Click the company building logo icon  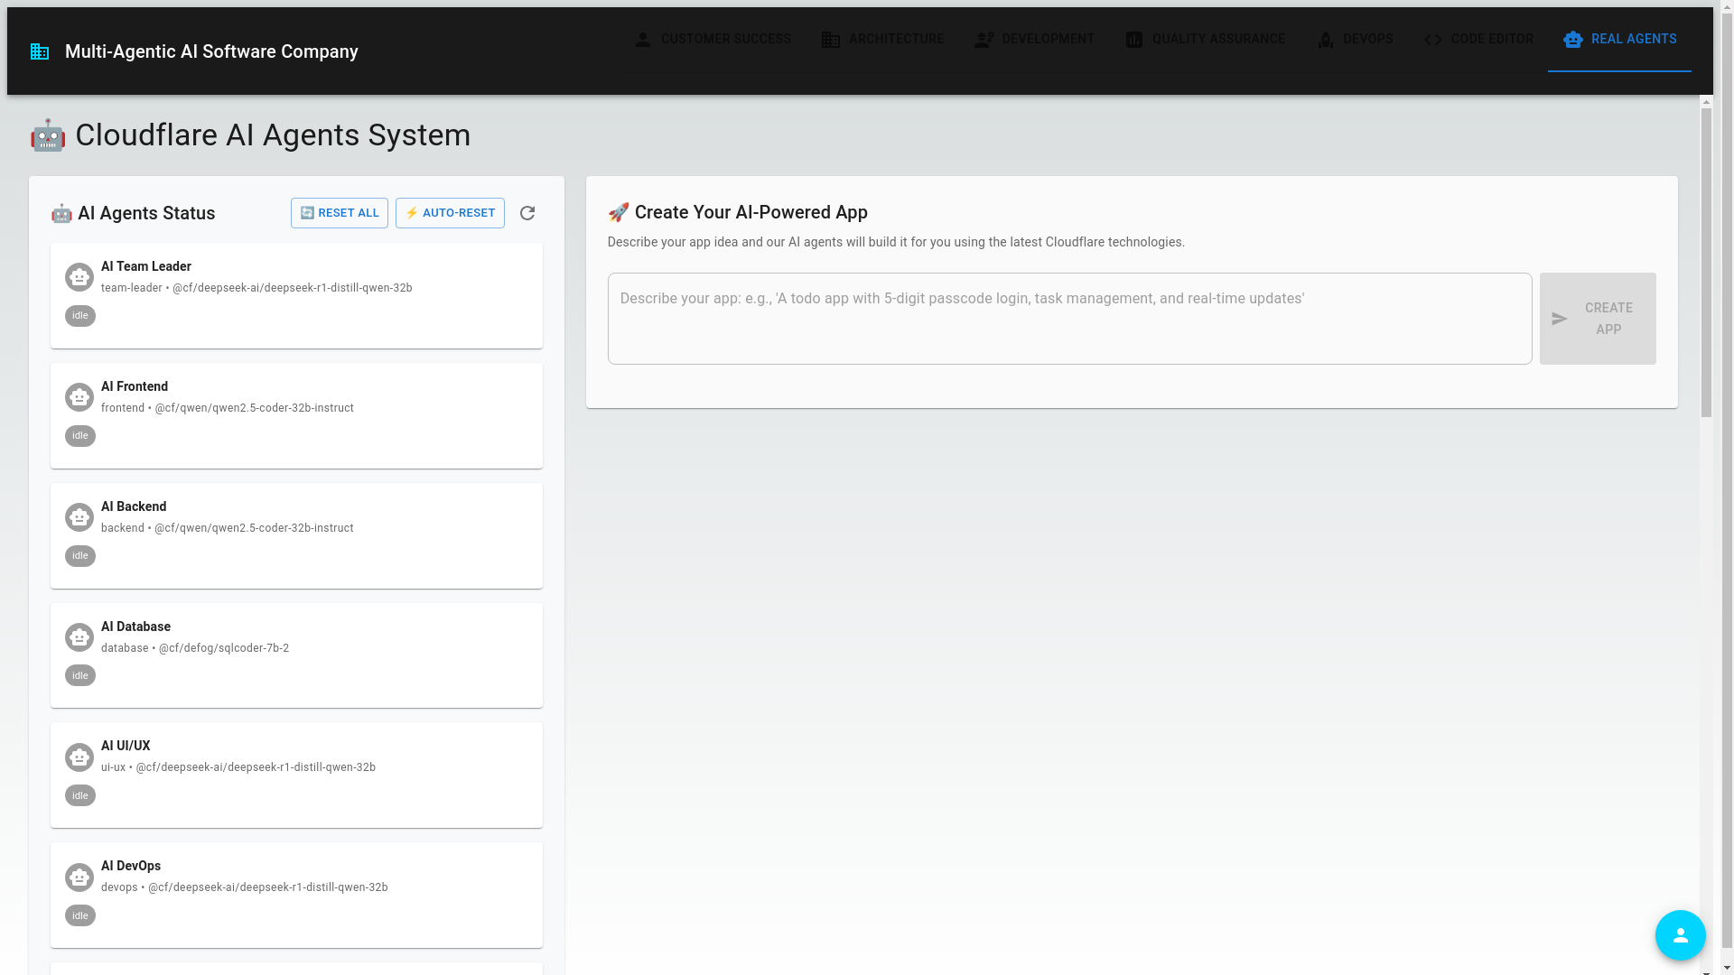[40, 51]
